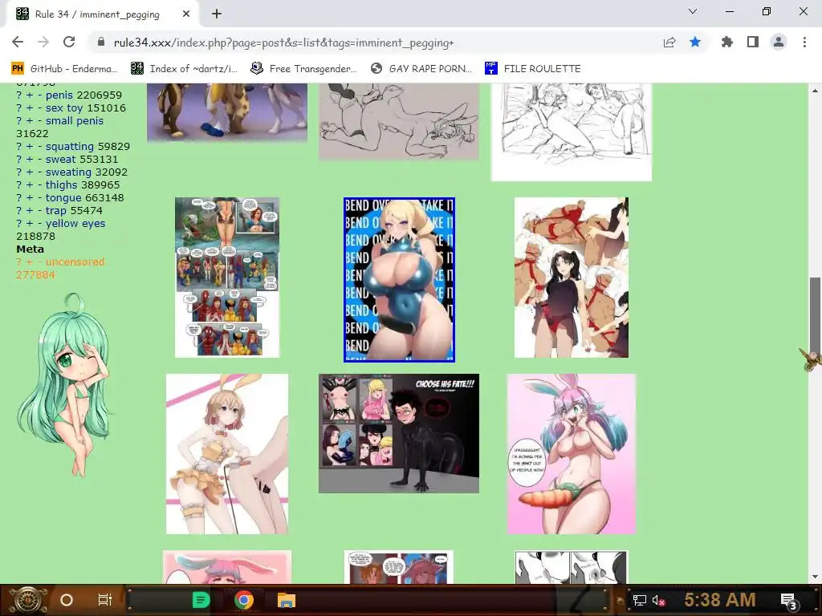Open File Explorer from the taskbar
Viewport: 822px width, 616px height.
tap(287, 600)
